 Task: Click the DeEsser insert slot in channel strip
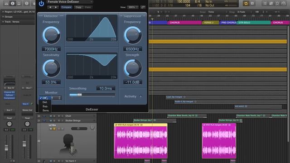point(9,95)
